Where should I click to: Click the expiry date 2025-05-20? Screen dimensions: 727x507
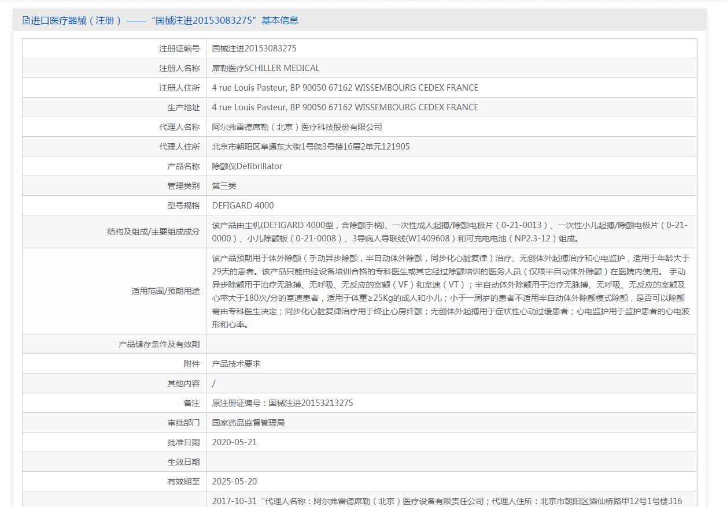click(234, 482)
